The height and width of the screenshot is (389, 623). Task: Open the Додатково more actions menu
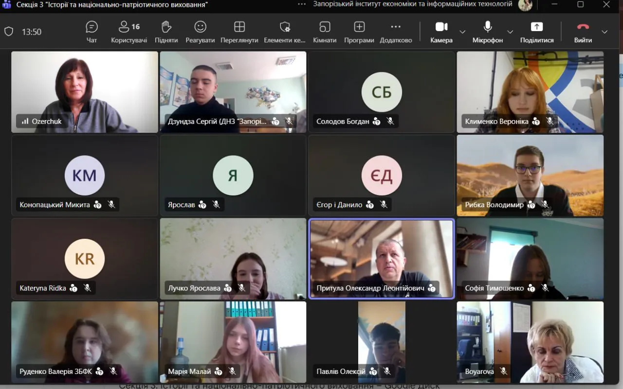click(x=396, y=32)
